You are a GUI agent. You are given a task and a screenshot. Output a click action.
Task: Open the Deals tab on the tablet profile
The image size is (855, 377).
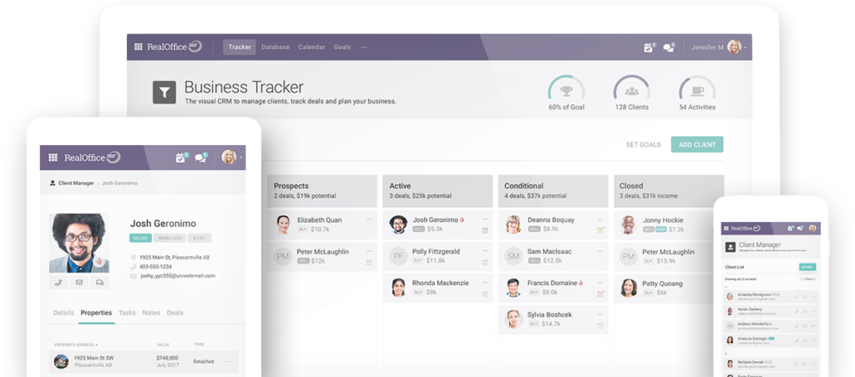pyautogui.click(x=175, y=313)
